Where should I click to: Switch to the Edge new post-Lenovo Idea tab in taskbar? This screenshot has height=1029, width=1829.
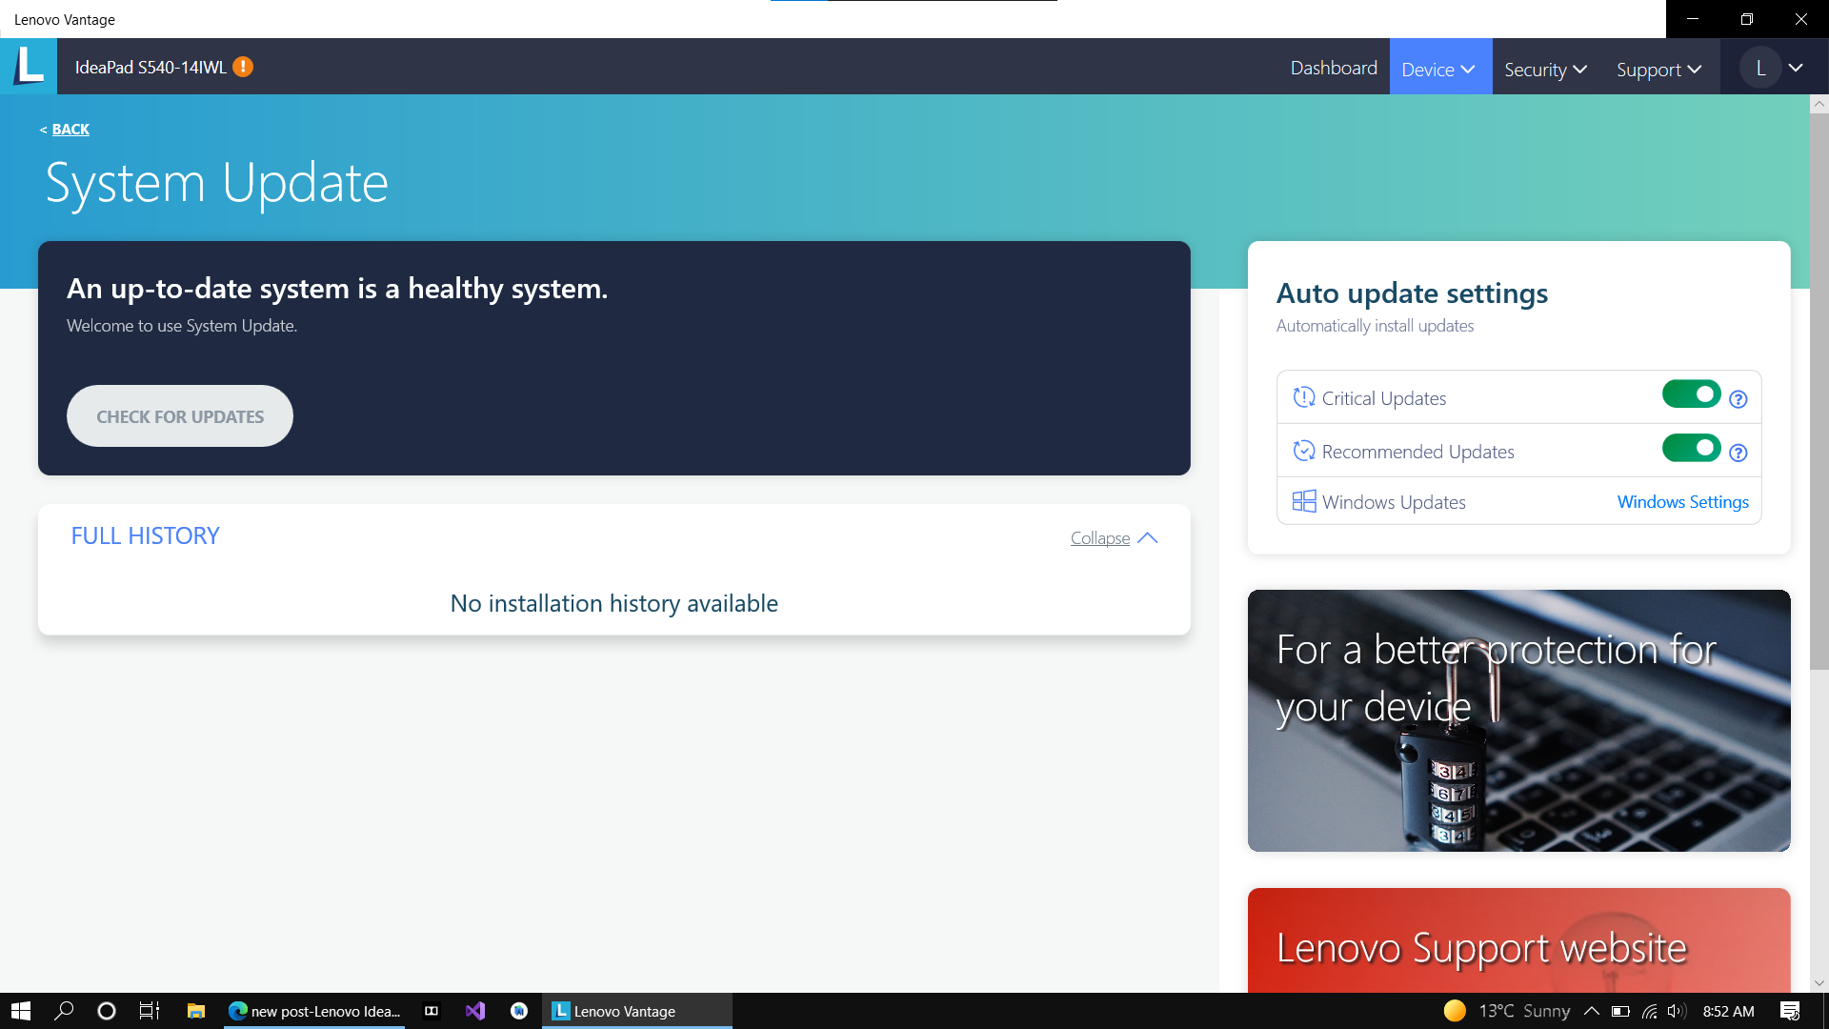click(314, 1011)
